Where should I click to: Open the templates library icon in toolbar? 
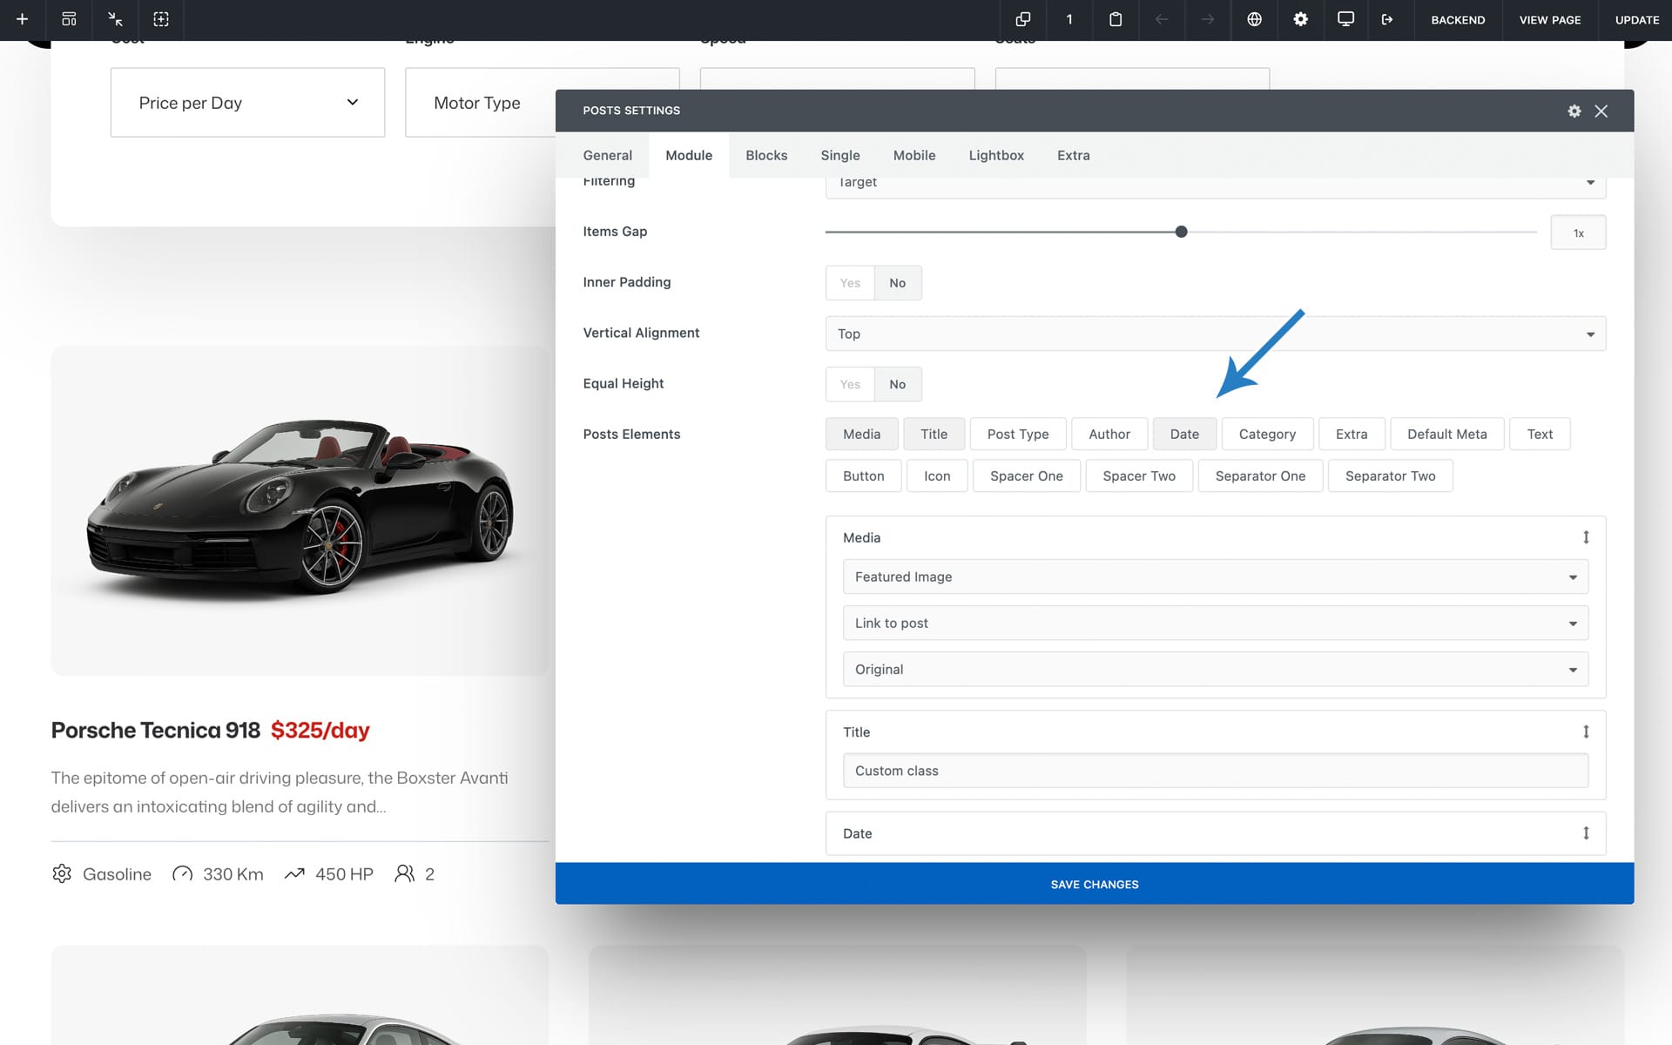[69, 19]
